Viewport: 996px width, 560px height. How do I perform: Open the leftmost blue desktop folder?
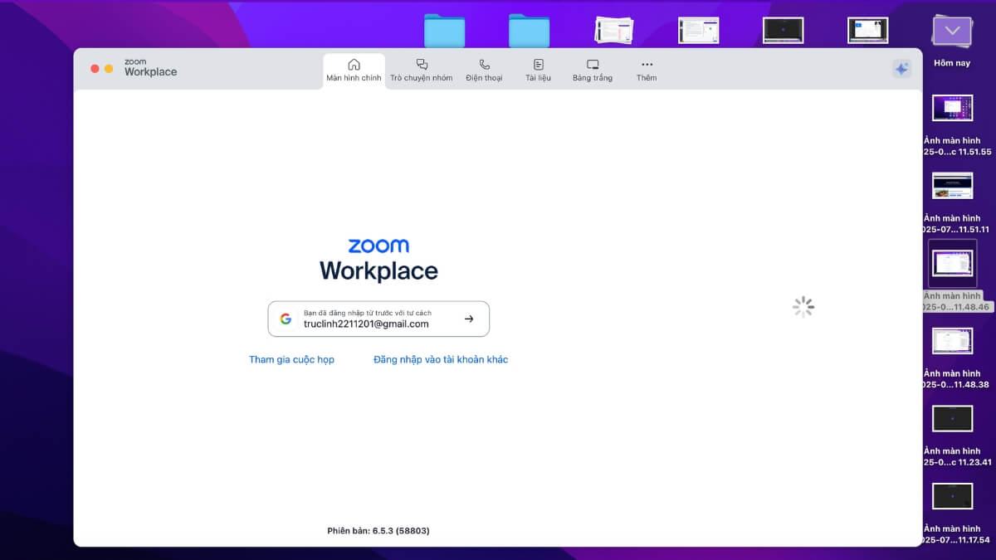tap(444, 31)
